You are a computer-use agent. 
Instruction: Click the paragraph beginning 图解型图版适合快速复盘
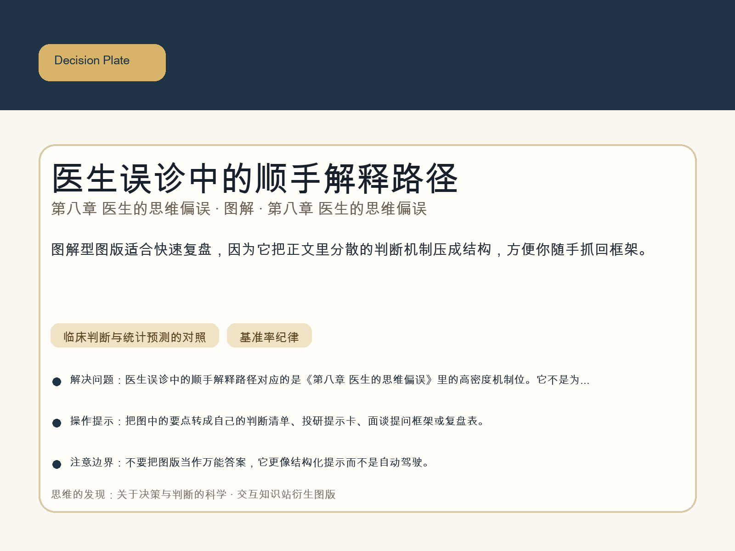[350, 249]
